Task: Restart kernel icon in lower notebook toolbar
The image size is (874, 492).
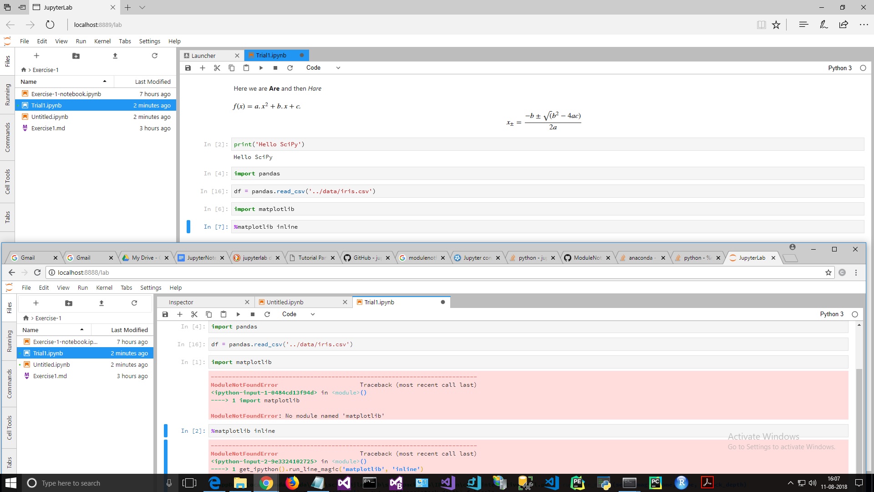Action: [x=267, y=314]
